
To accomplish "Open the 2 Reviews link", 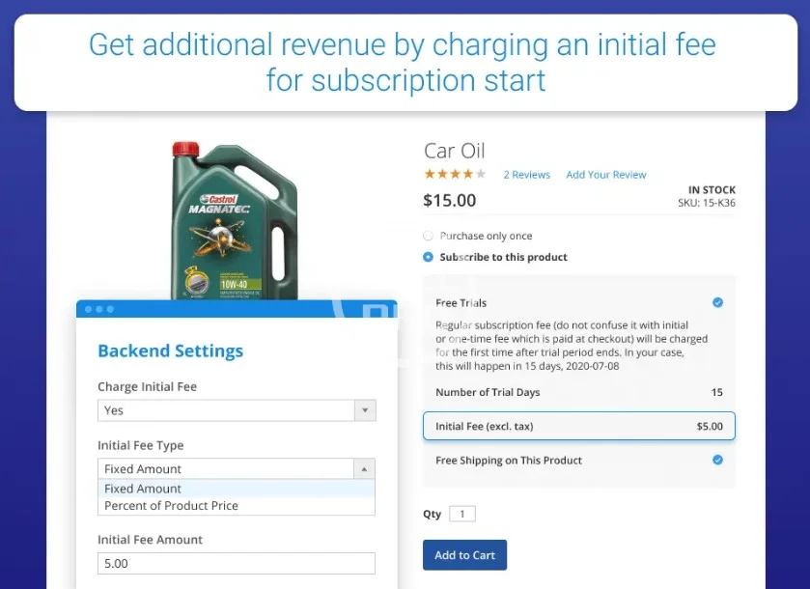I will [x=526, y=175].
